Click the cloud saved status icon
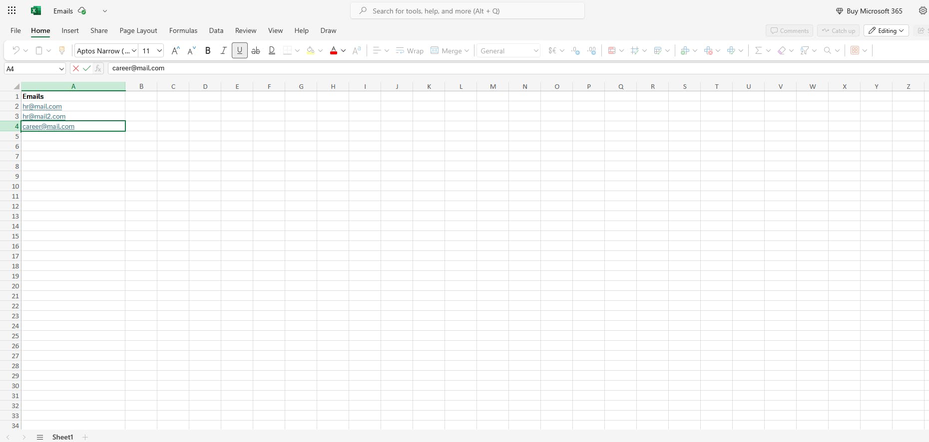The image size is (929, 442). point(82,10)
